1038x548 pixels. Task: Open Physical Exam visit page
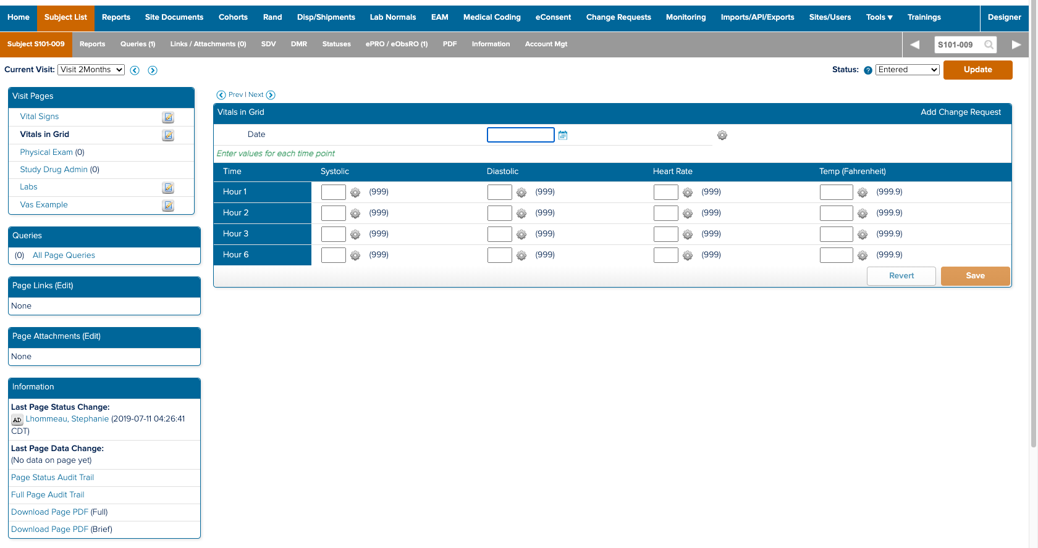pyautogui.click(x=46, y=152)
